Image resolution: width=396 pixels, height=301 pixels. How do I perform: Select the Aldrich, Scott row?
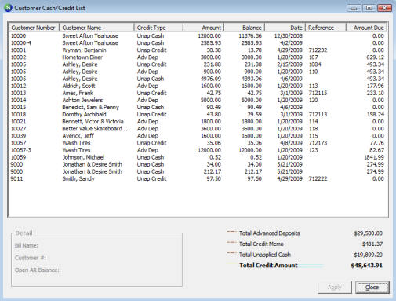[x=198, y=86]
